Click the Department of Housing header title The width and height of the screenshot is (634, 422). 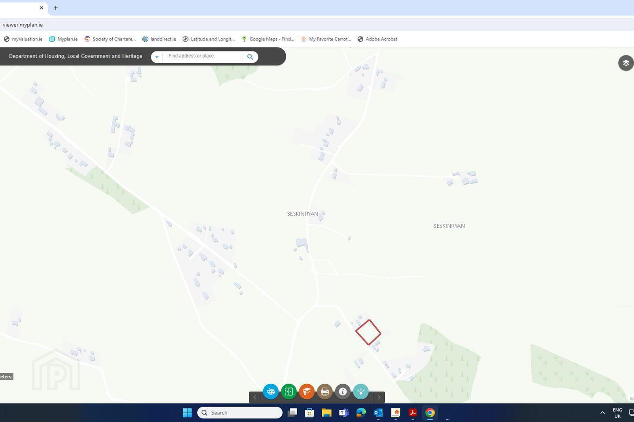pos(76,56)
